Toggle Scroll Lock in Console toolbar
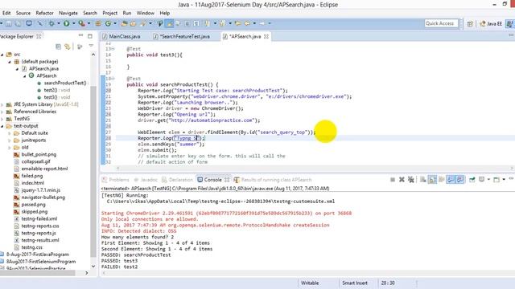Viewport: 515px width, 289px height. pos(432,180)
